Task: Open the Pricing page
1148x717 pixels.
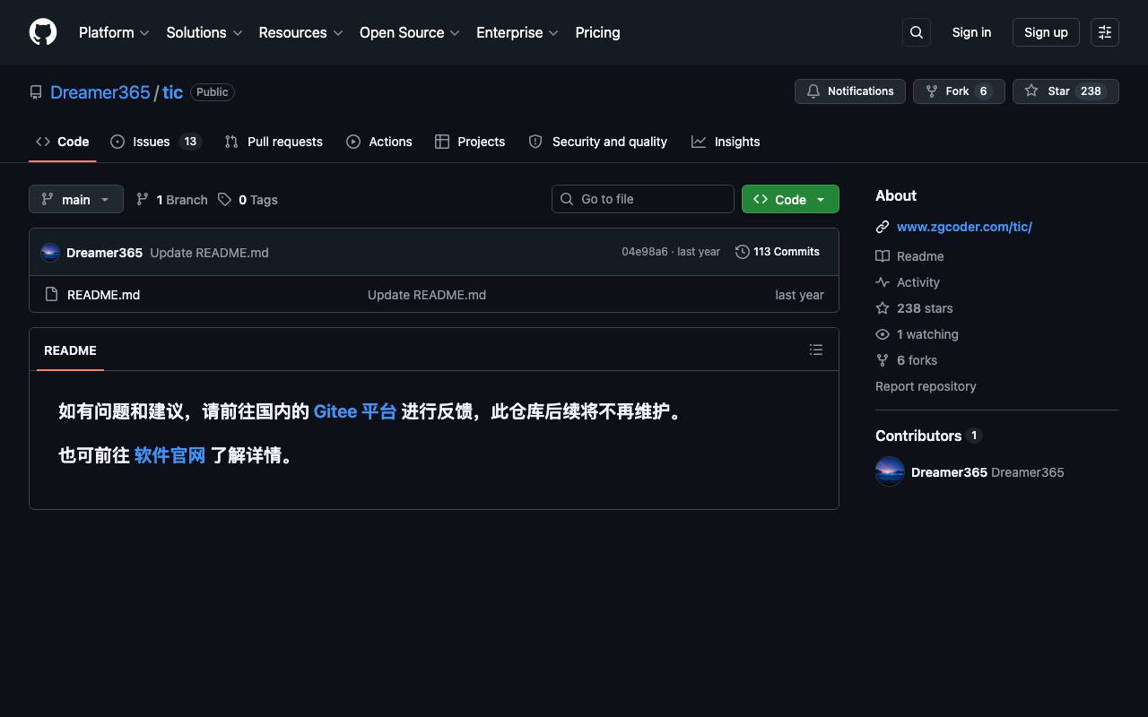Action: (x=597, y=32)
